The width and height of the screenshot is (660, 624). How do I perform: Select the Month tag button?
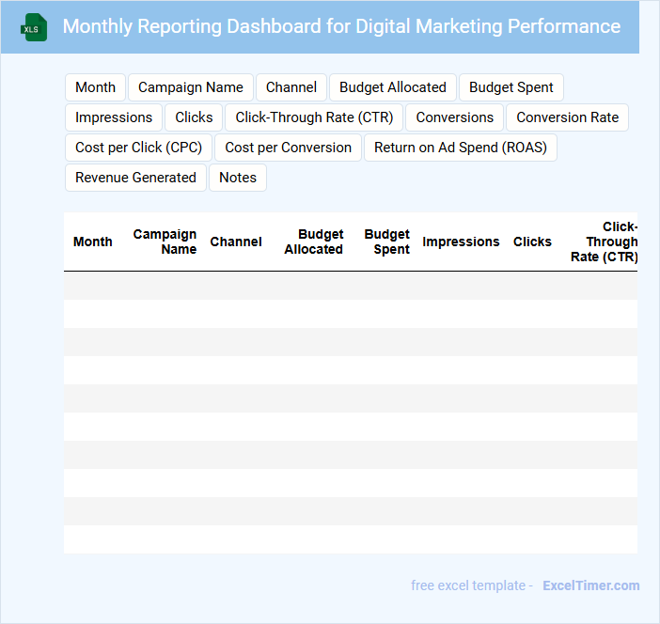tap(95, 87)
